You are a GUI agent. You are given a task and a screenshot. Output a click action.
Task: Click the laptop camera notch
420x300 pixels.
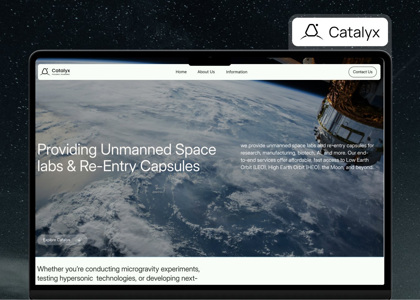pyautogui.click(x=210, y=62)
